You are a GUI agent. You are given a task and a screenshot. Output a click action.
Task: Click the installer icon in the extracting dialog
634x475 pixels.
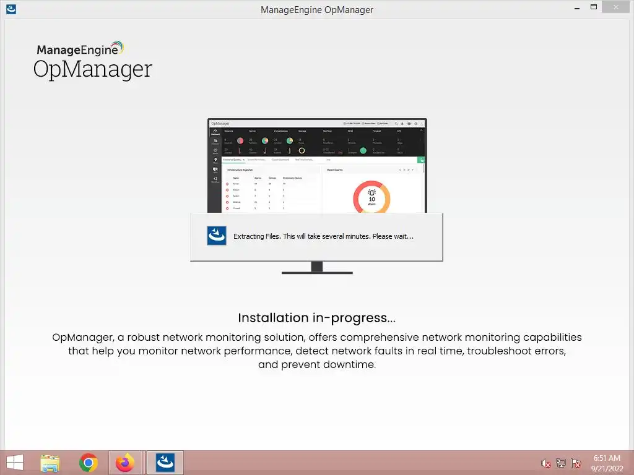[216, 236]
